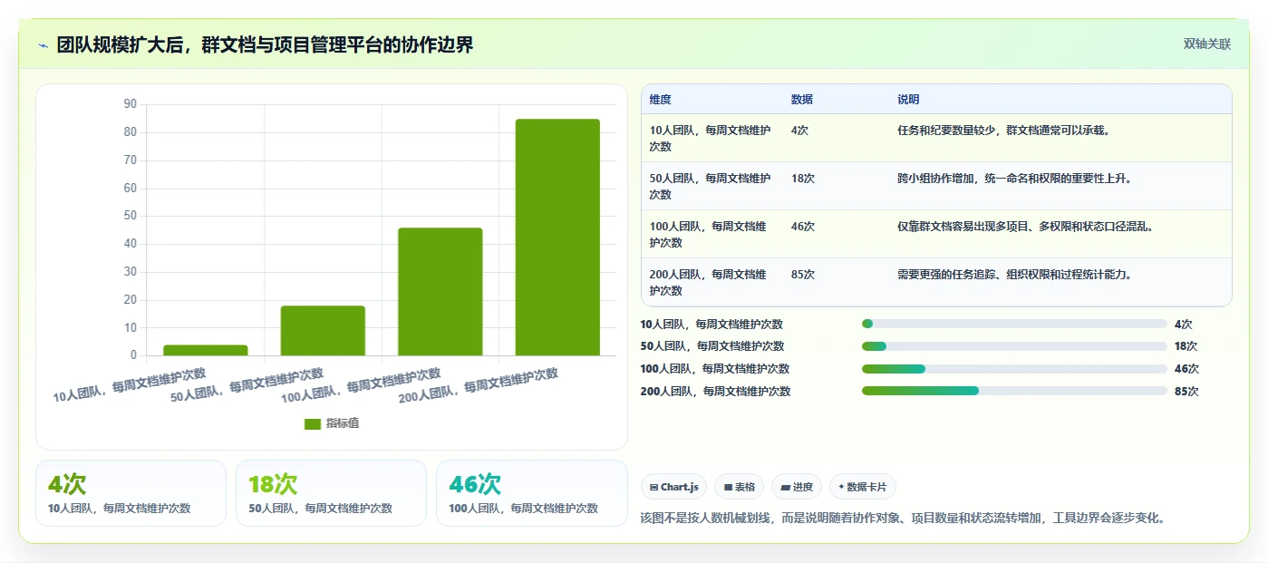The width and height of the screenshot is (1268, 563).
Task: Click the 200人团队 x-axis label
Action: click(479, 385)
